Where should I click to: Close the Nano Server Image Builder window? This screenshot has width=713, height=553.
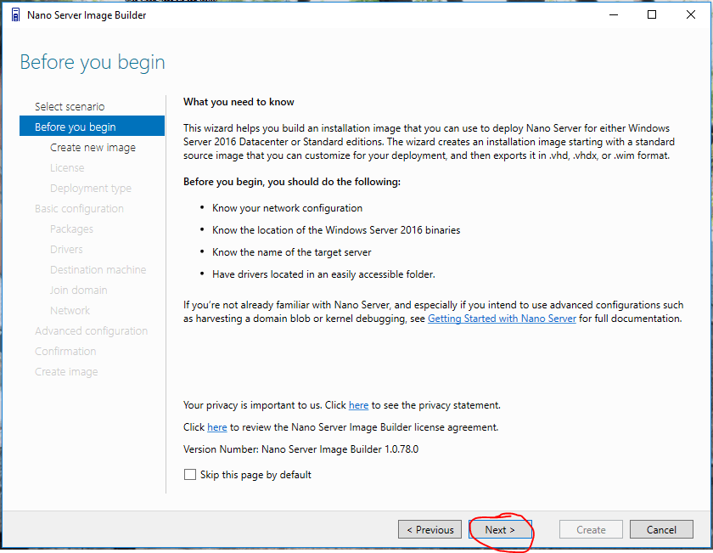tap(691, 15)
